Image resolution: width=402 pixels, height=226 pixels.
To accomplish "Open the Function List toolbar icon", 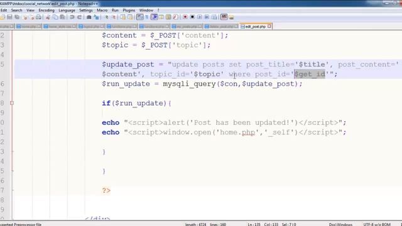I will [x=176, y=17].
